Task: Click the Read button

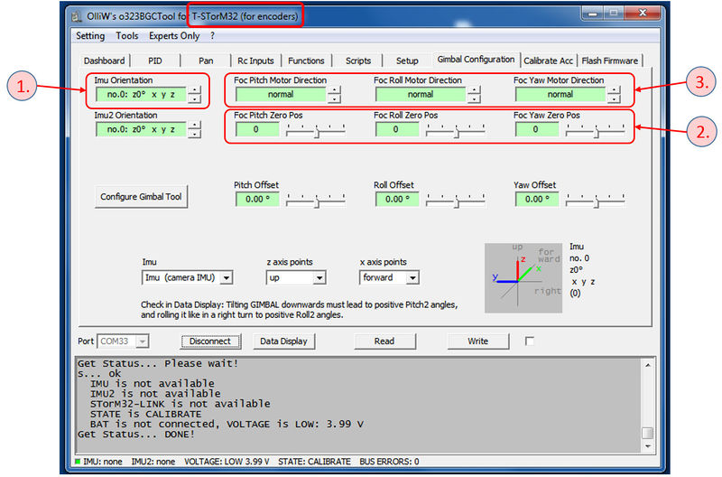Action: point(384,341)
